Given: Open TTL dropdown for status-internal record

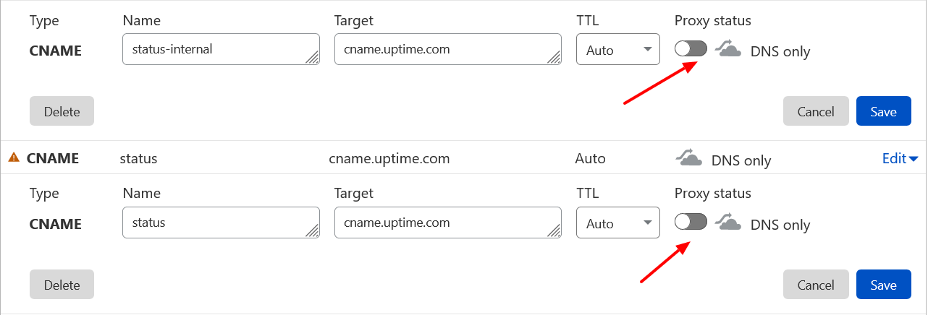Looking at the screenshot, I should [617, 51].
